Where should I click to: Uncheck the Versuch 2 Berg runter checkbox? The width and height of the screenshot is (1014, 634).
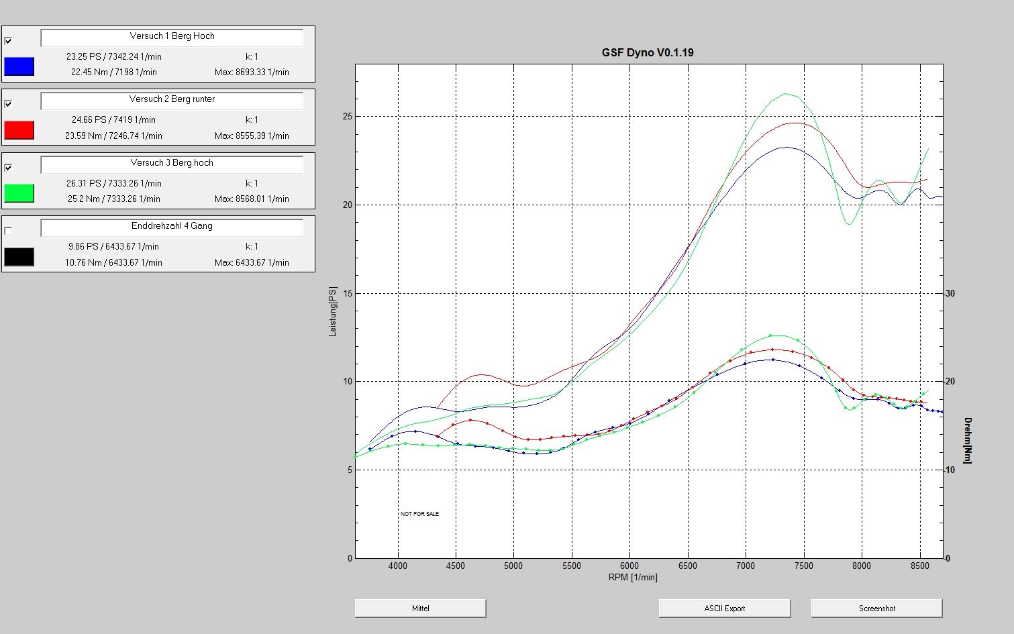[8, 104]
